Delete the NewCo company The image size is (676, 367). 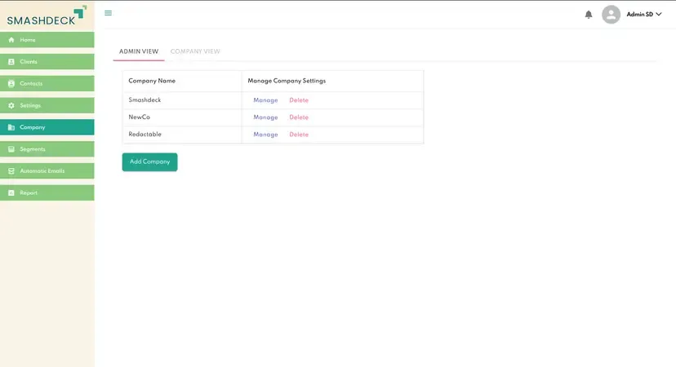click(299, 117)
